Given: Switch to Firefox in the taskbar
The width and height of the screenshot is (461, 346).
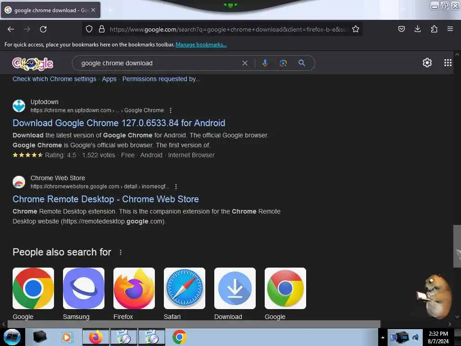Looking at the screenshot, I should (x=96, y=337).
